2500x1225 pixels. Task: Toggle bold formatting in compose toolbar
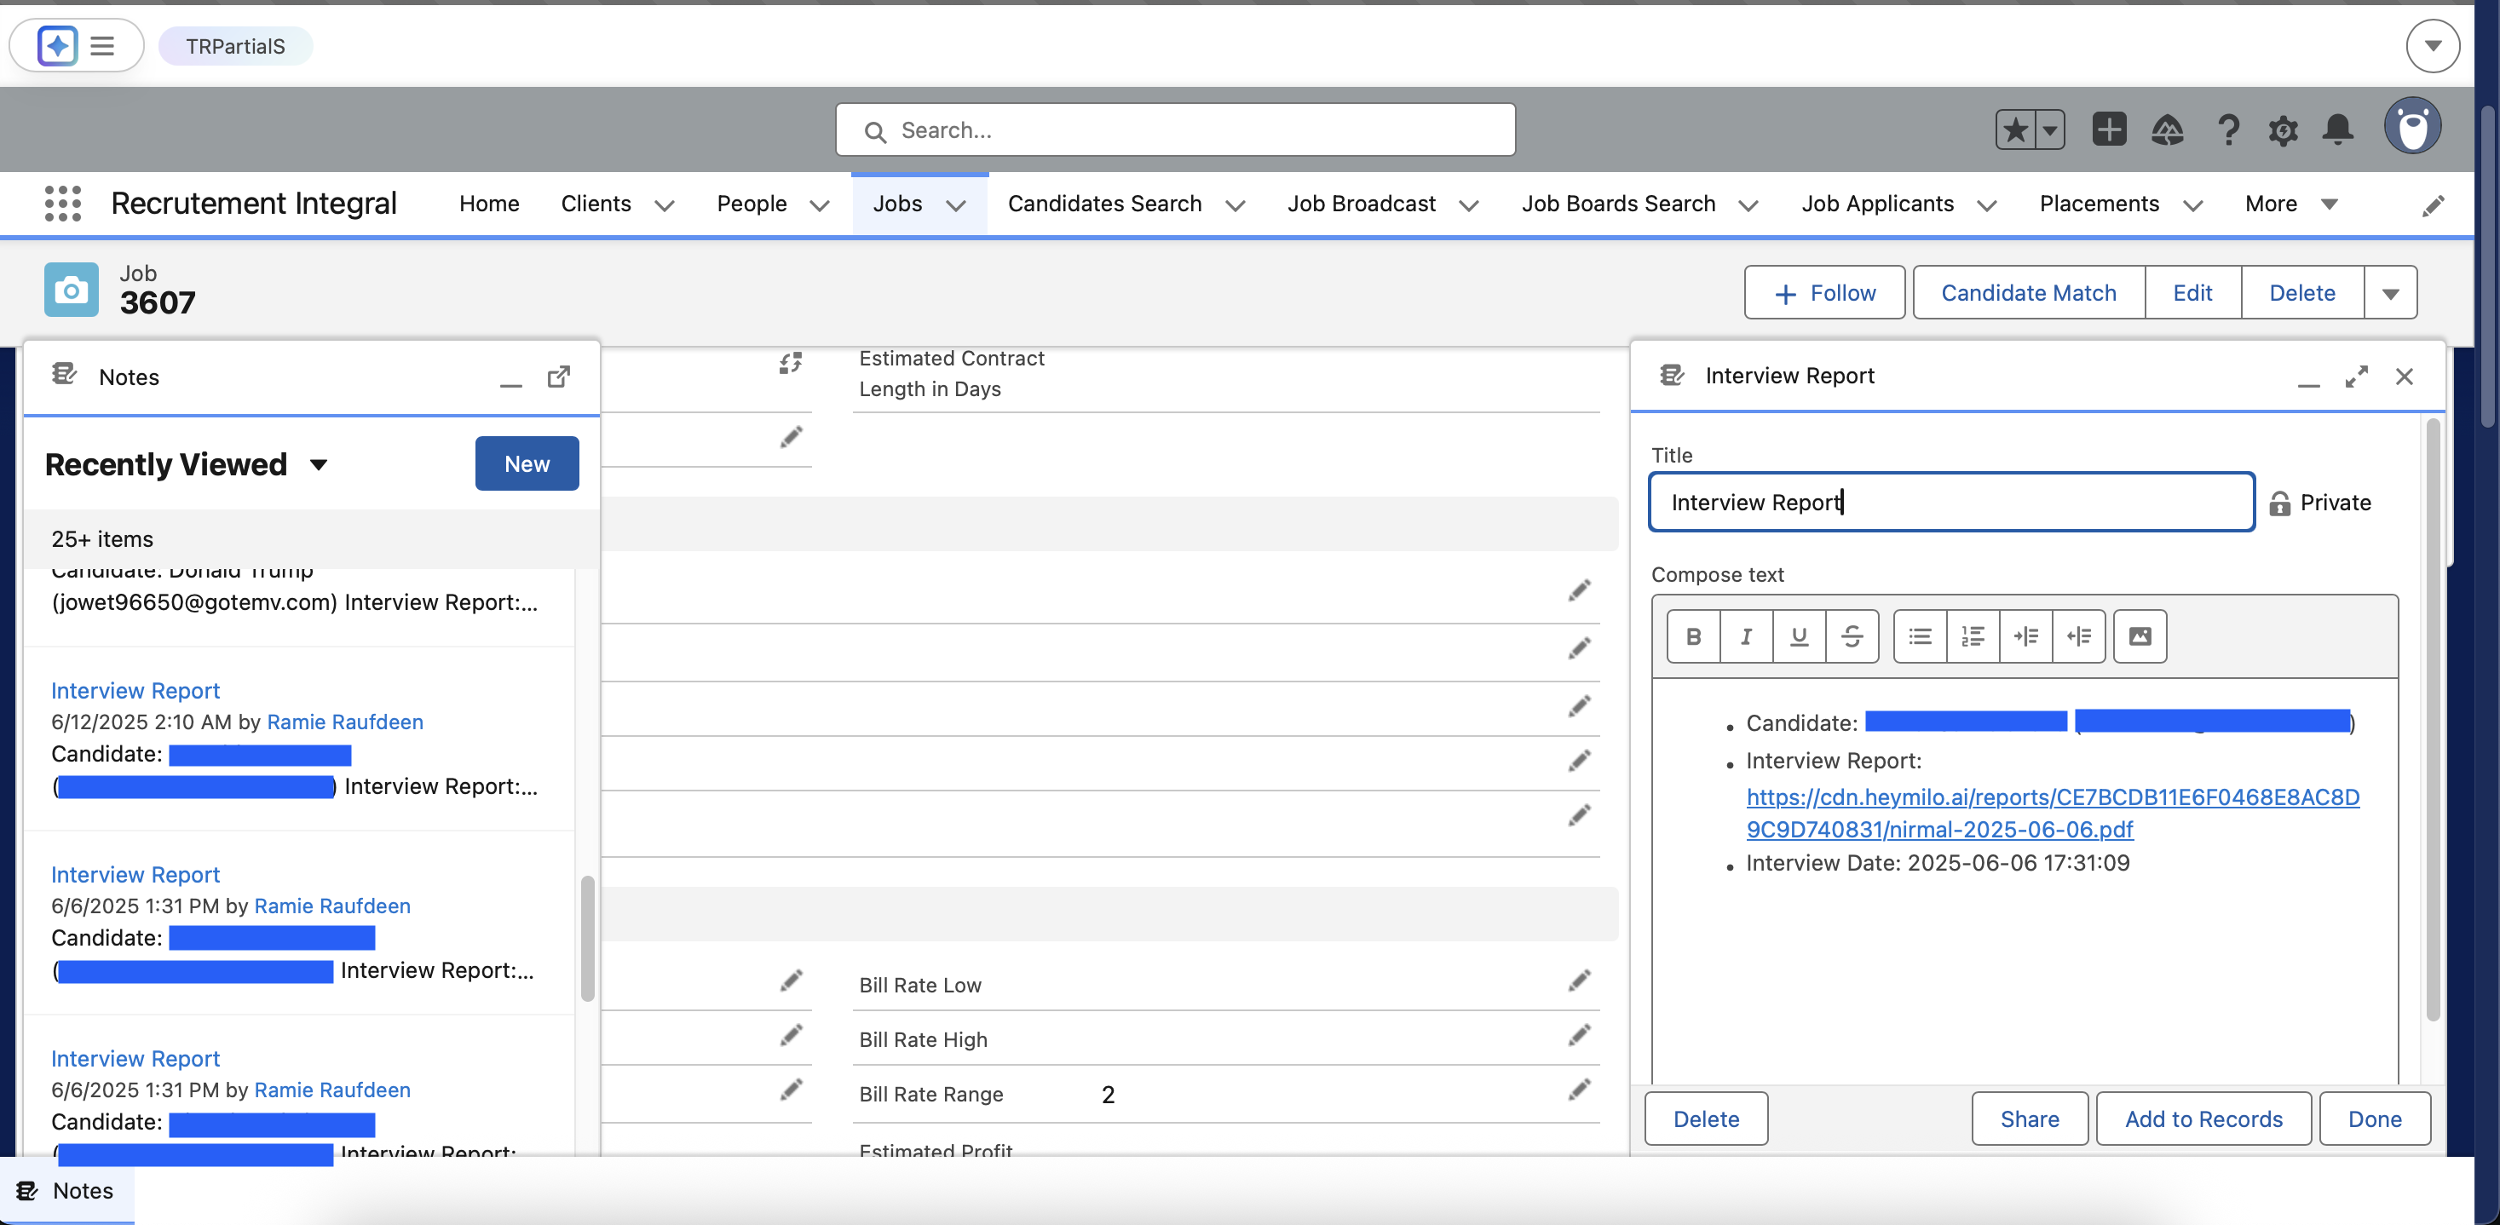click(x=1692, y=636)
